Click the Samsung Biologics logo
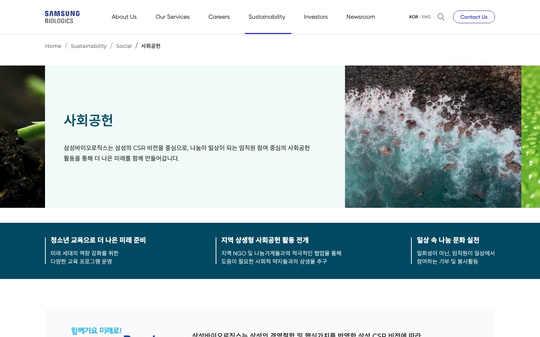540x337 pixels. click(x=62, y=17)
